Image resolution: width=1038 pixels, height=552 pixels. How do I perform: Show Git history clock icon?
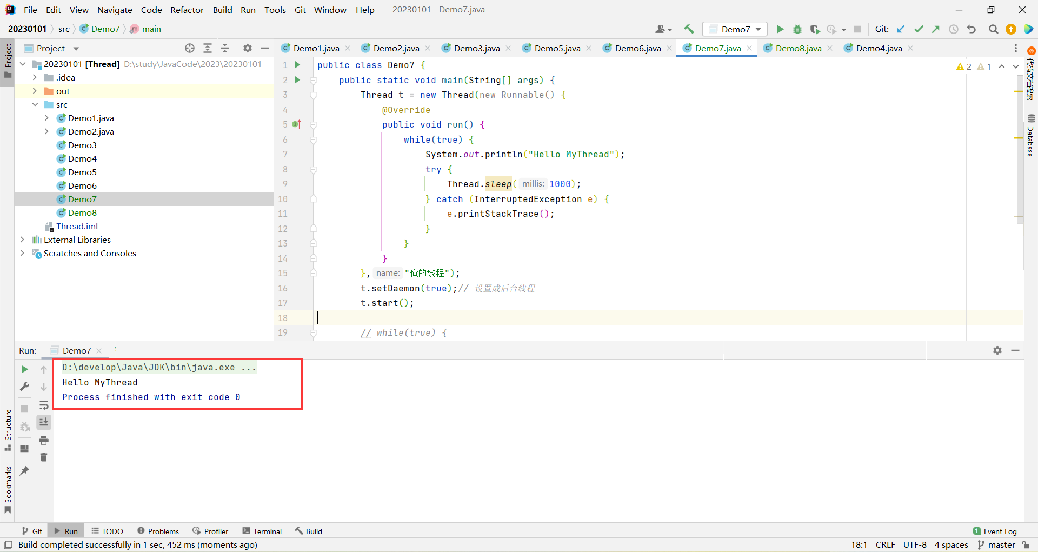click(x=954, y=29)
